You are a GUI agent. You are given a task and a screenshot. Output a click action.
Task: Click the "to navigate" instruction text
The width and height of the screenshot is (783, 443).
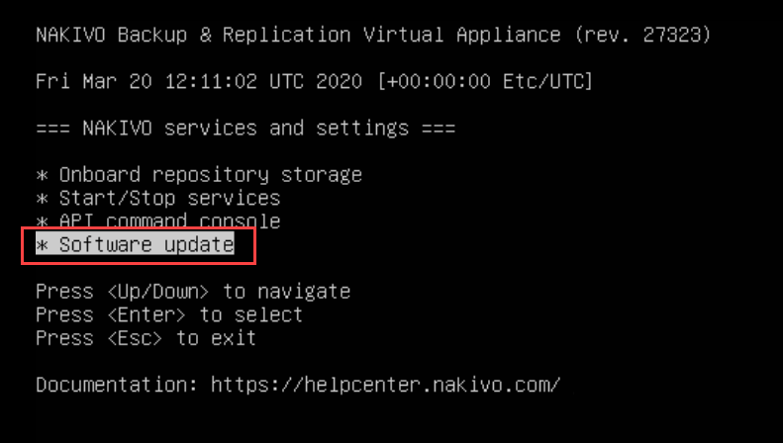click(x=286, y=292)
